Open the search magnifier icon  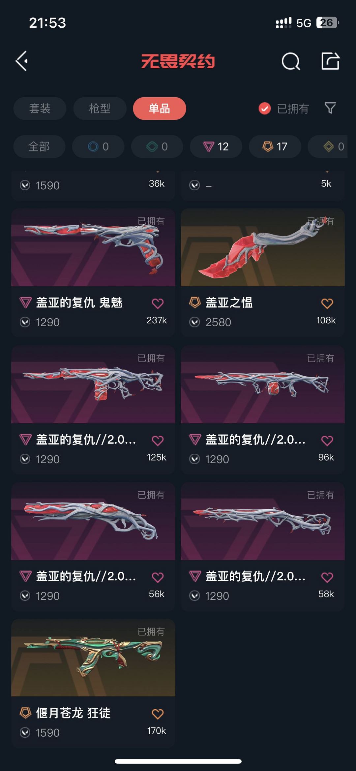pos(291,61)
